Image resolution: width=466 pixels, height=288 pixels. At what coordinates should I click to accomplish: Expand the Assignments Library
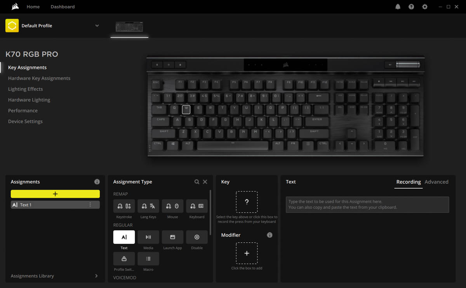[x=54, y=276]
